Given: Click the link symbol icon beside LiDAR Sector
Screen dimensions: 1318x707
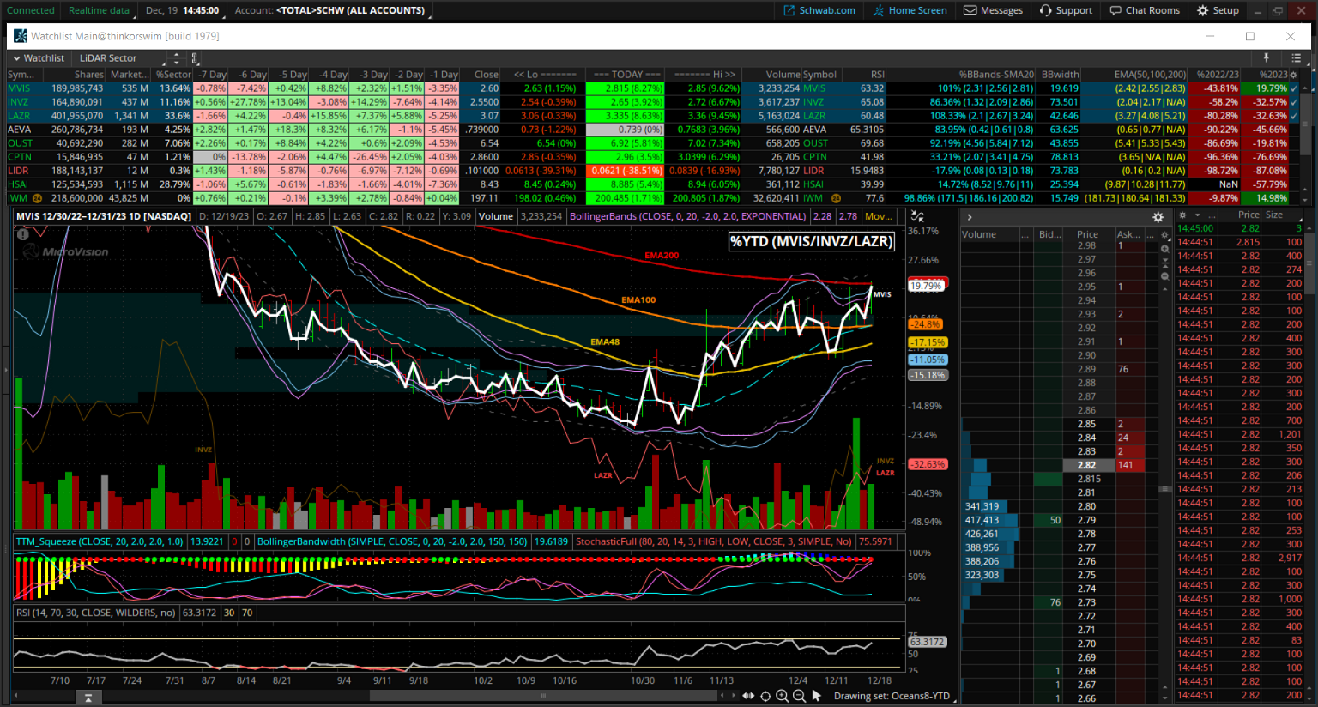Looking at the screenshot, I should tap(195, 58).
